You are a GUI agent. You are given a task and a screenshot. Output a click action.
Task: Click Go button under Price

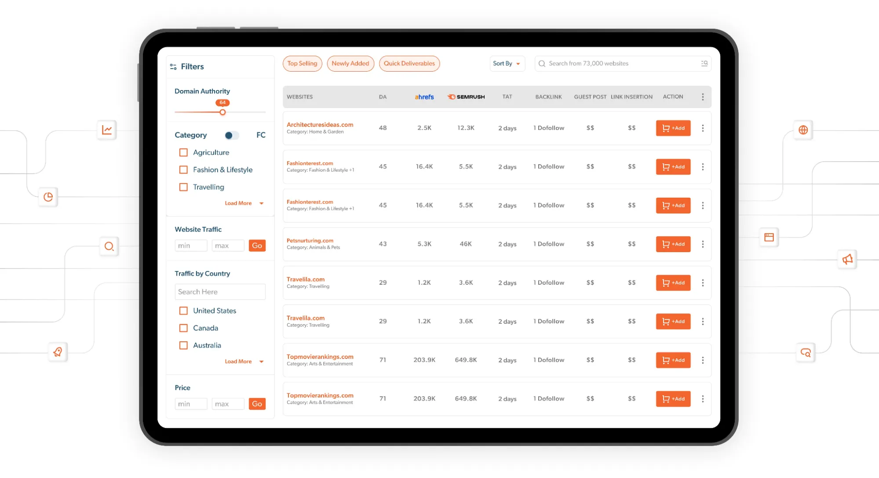(x=257, y=404)
